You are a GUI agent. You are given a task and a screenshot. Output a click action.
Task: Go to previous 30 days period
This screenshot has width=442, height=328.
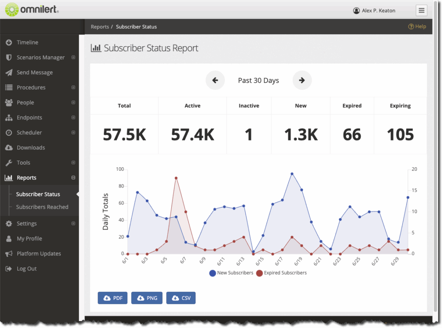215,80
